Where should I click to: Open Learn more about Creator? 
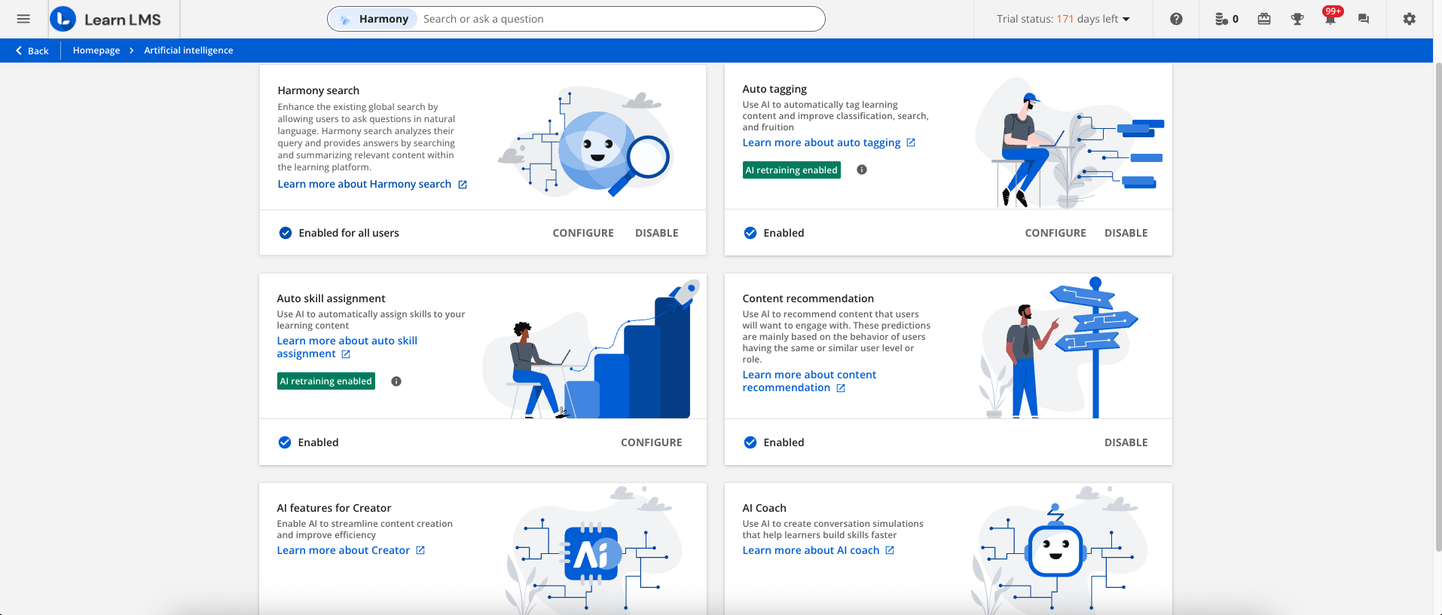344,550
